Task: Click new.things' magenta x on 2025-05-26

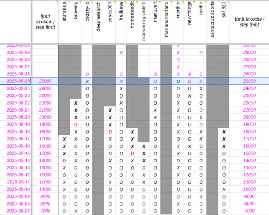Action: [189, 74]
